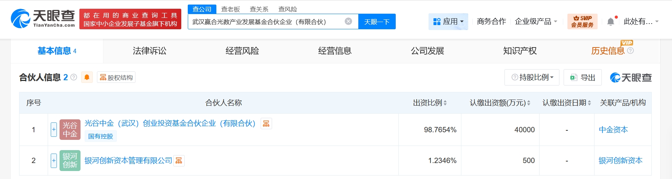The height and width of the screenshot is (179, 672).
Task: Clear the search box text
Action: coord(348,21)
